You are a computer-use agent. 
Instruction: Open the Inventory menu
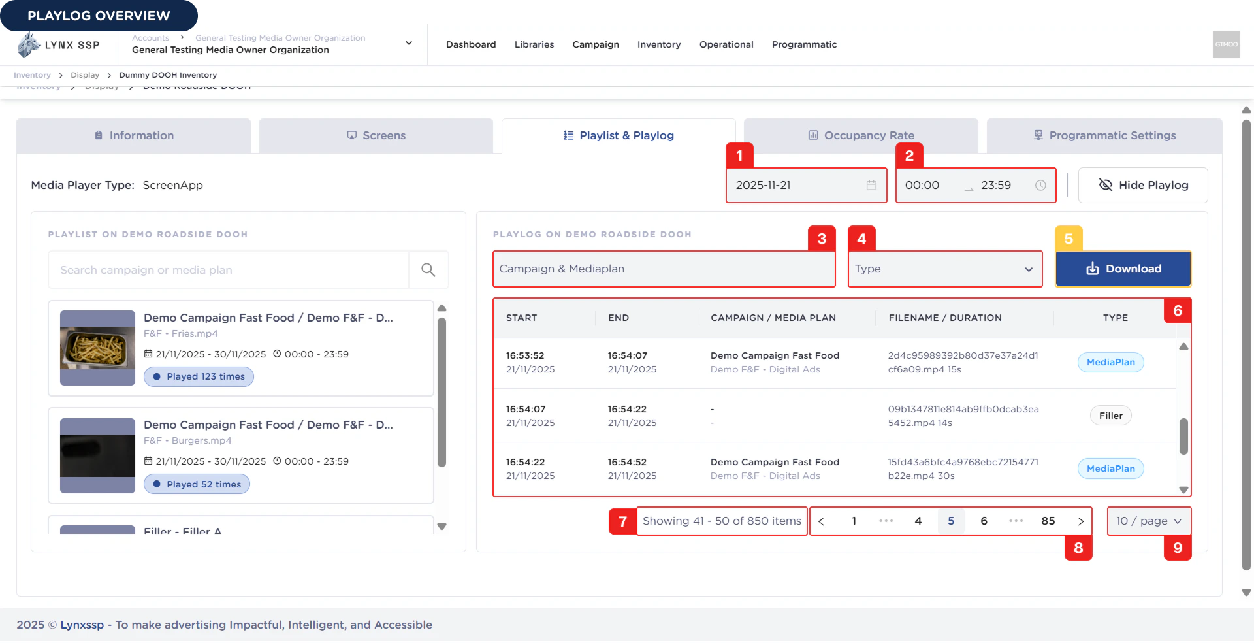(x=659, y=44)
